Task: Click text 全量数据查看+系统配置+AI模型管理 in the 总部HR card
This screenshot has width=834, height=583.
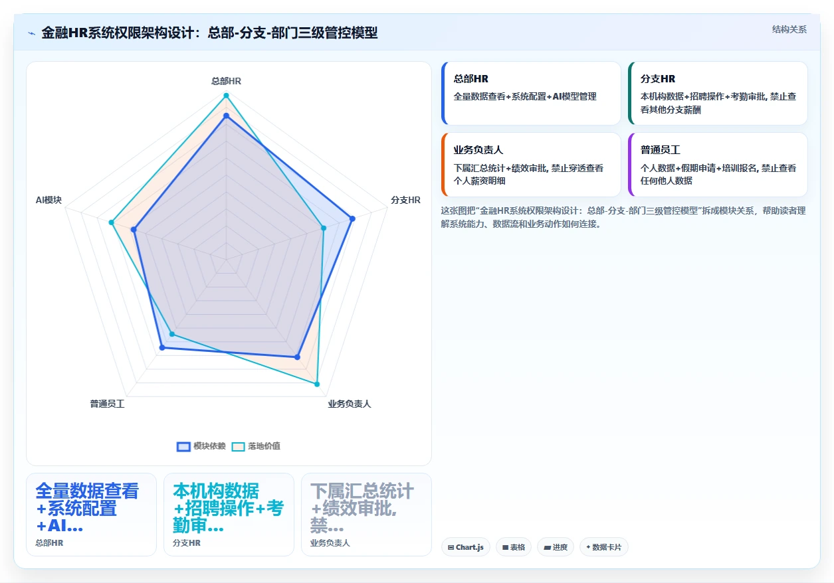Action: coord(525,96)
